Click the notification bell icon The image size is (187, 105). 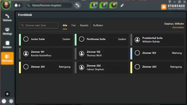(x=16, y=5)
